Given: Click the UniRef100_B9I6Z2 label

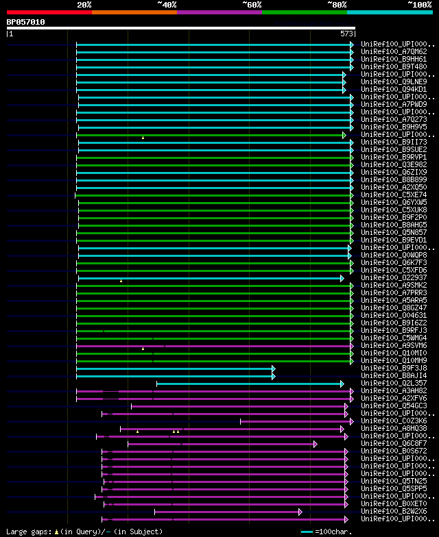Looking at the screenshot, I should 394,323.
